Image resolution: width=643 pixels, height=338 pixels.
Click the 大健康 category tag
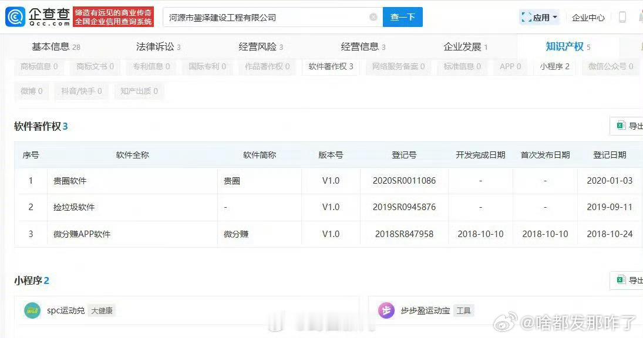(102, 311)
